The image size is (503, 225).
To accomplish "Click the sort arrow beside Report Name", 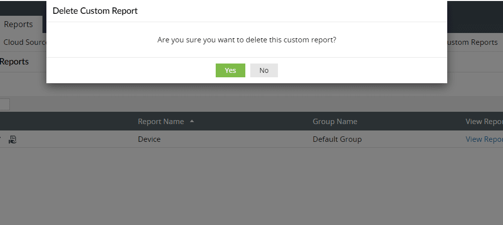I will (x=192, y=121).
